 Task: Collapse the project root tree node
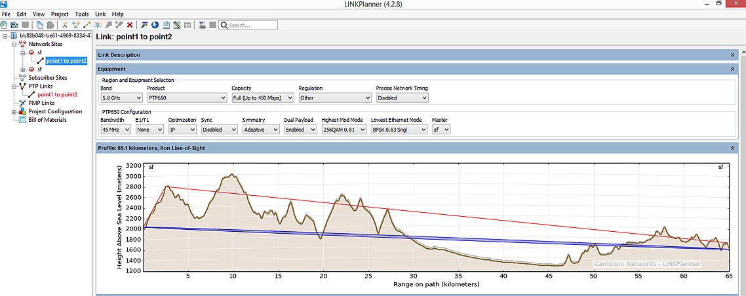(x=5, y=35)
